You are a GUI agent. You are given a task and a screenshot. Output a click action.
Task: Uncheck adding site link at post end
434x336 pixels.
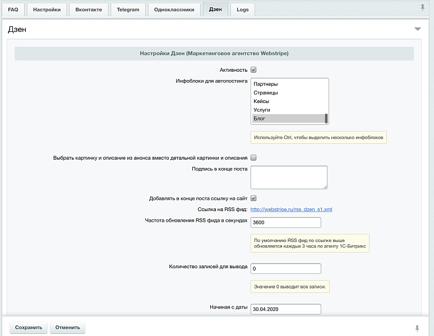(253, 198)
